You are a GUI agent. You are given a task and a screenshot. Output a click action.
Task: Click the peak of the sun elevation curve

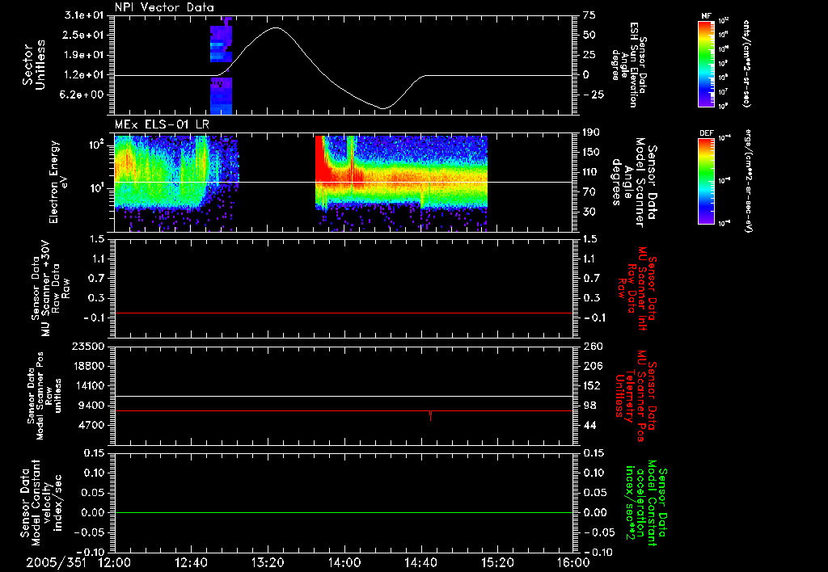pyautogui.click(x=277, y=27)
